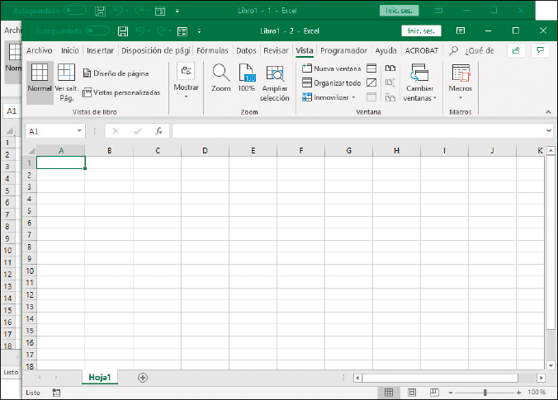Click the insert function fx icon
The image size is (558, 400).
(x=158, y=131)
